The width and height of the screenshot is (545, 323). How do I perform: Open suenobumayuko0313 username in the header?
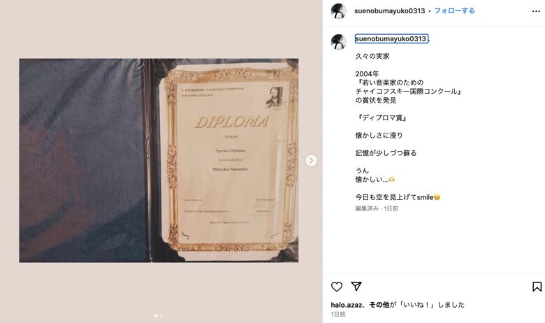tap(389, 10)
